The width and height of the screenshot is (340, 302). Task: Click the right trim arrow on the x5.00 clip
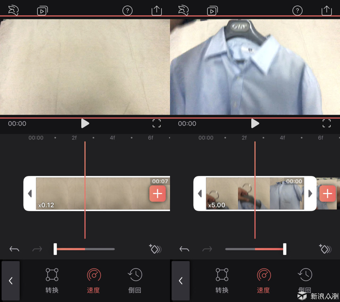tap(310, 193)
